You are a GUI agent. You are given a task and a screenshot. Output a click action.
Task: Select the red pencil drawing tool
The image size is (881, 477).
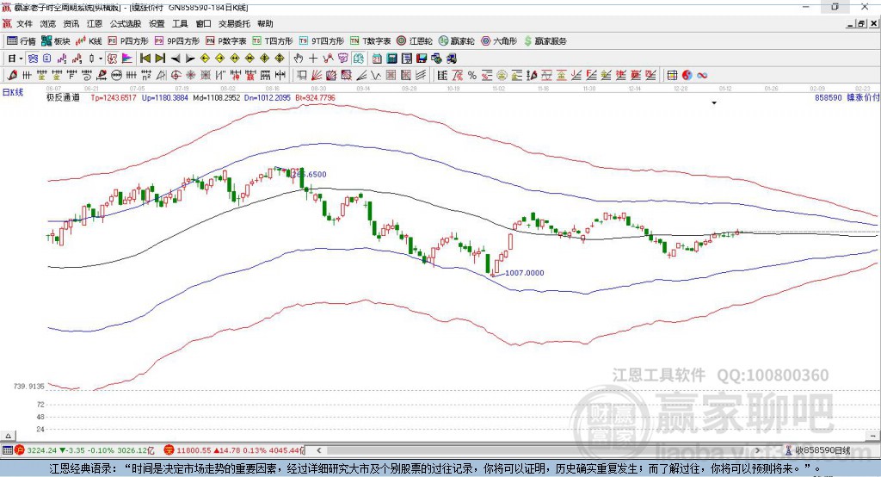pos(12,76)
